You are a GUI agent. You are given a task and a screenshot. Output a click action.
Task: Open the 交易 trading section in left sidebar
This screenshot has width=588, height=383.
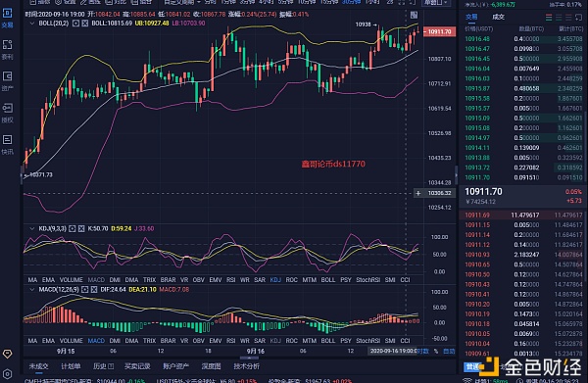click(7, 18)
